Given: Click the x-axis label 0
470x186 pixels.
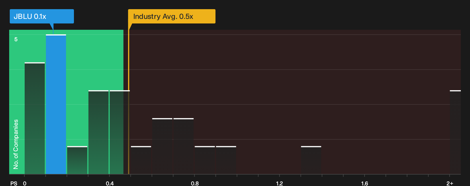Looking at the screenshot, I should click(25, 183).
